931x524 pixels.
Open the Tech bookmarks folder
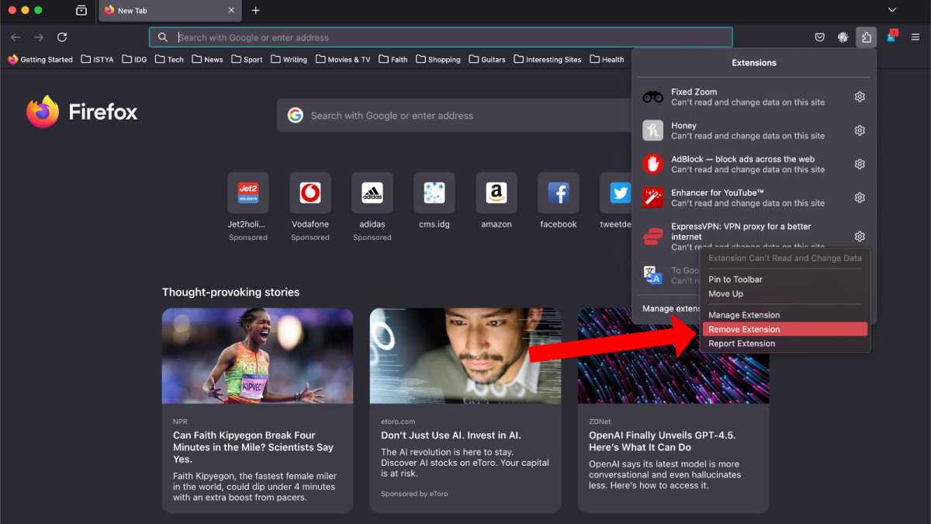(x=169, y=59)
